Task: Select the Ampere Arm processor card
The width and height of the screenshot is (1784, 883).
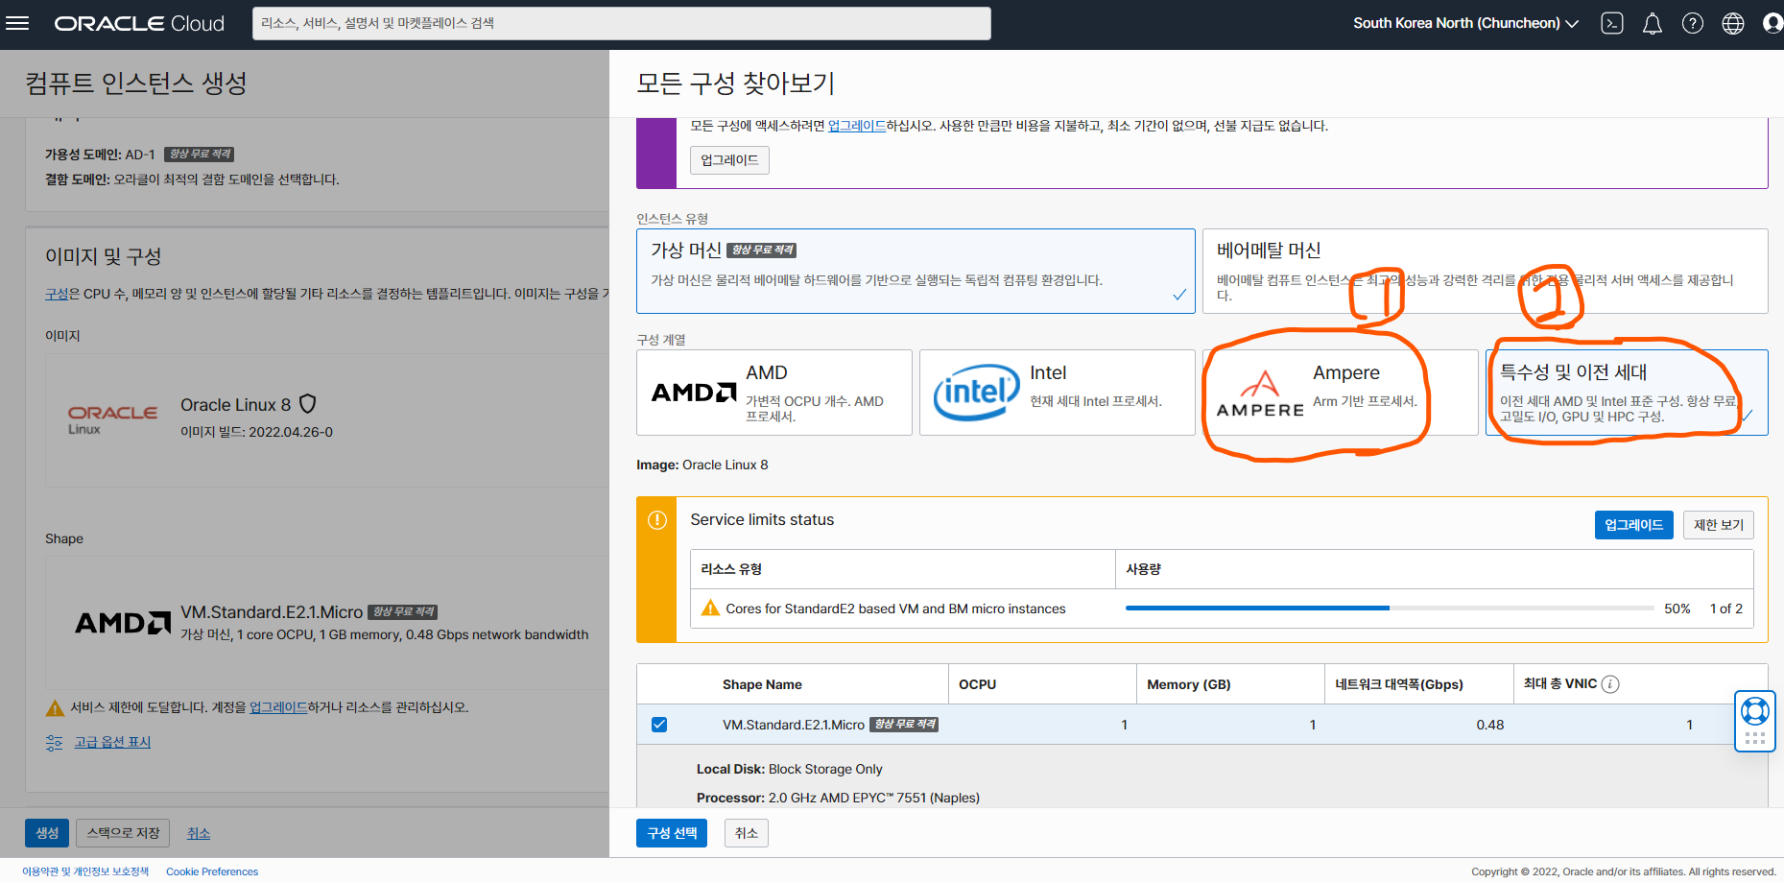Action: 1341,393
